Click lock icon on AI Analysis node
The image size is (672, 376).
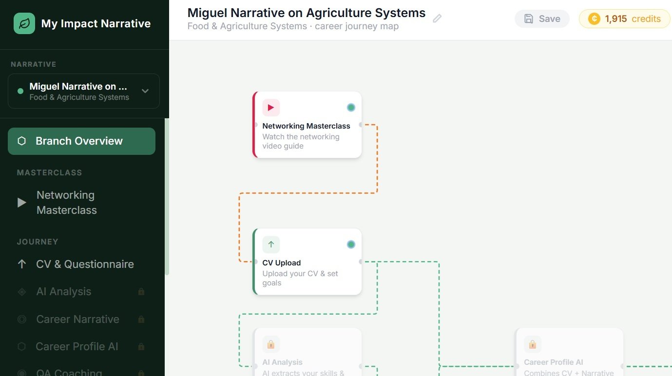[x=271, y=344]
